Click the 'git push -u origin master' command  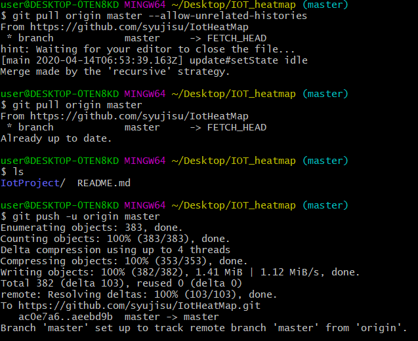pyautogui.click(x=86, y=216)
